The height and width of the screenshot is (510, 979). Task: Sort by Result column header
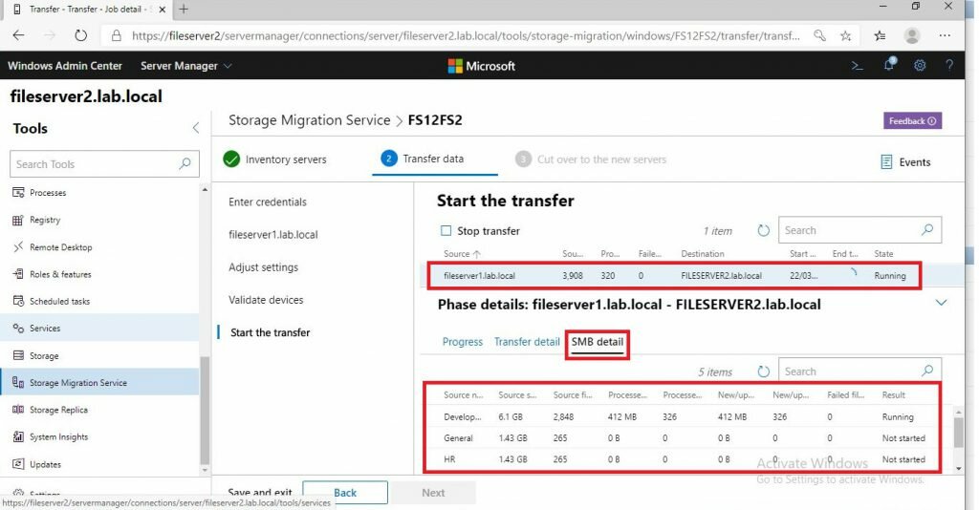(894, 395)
